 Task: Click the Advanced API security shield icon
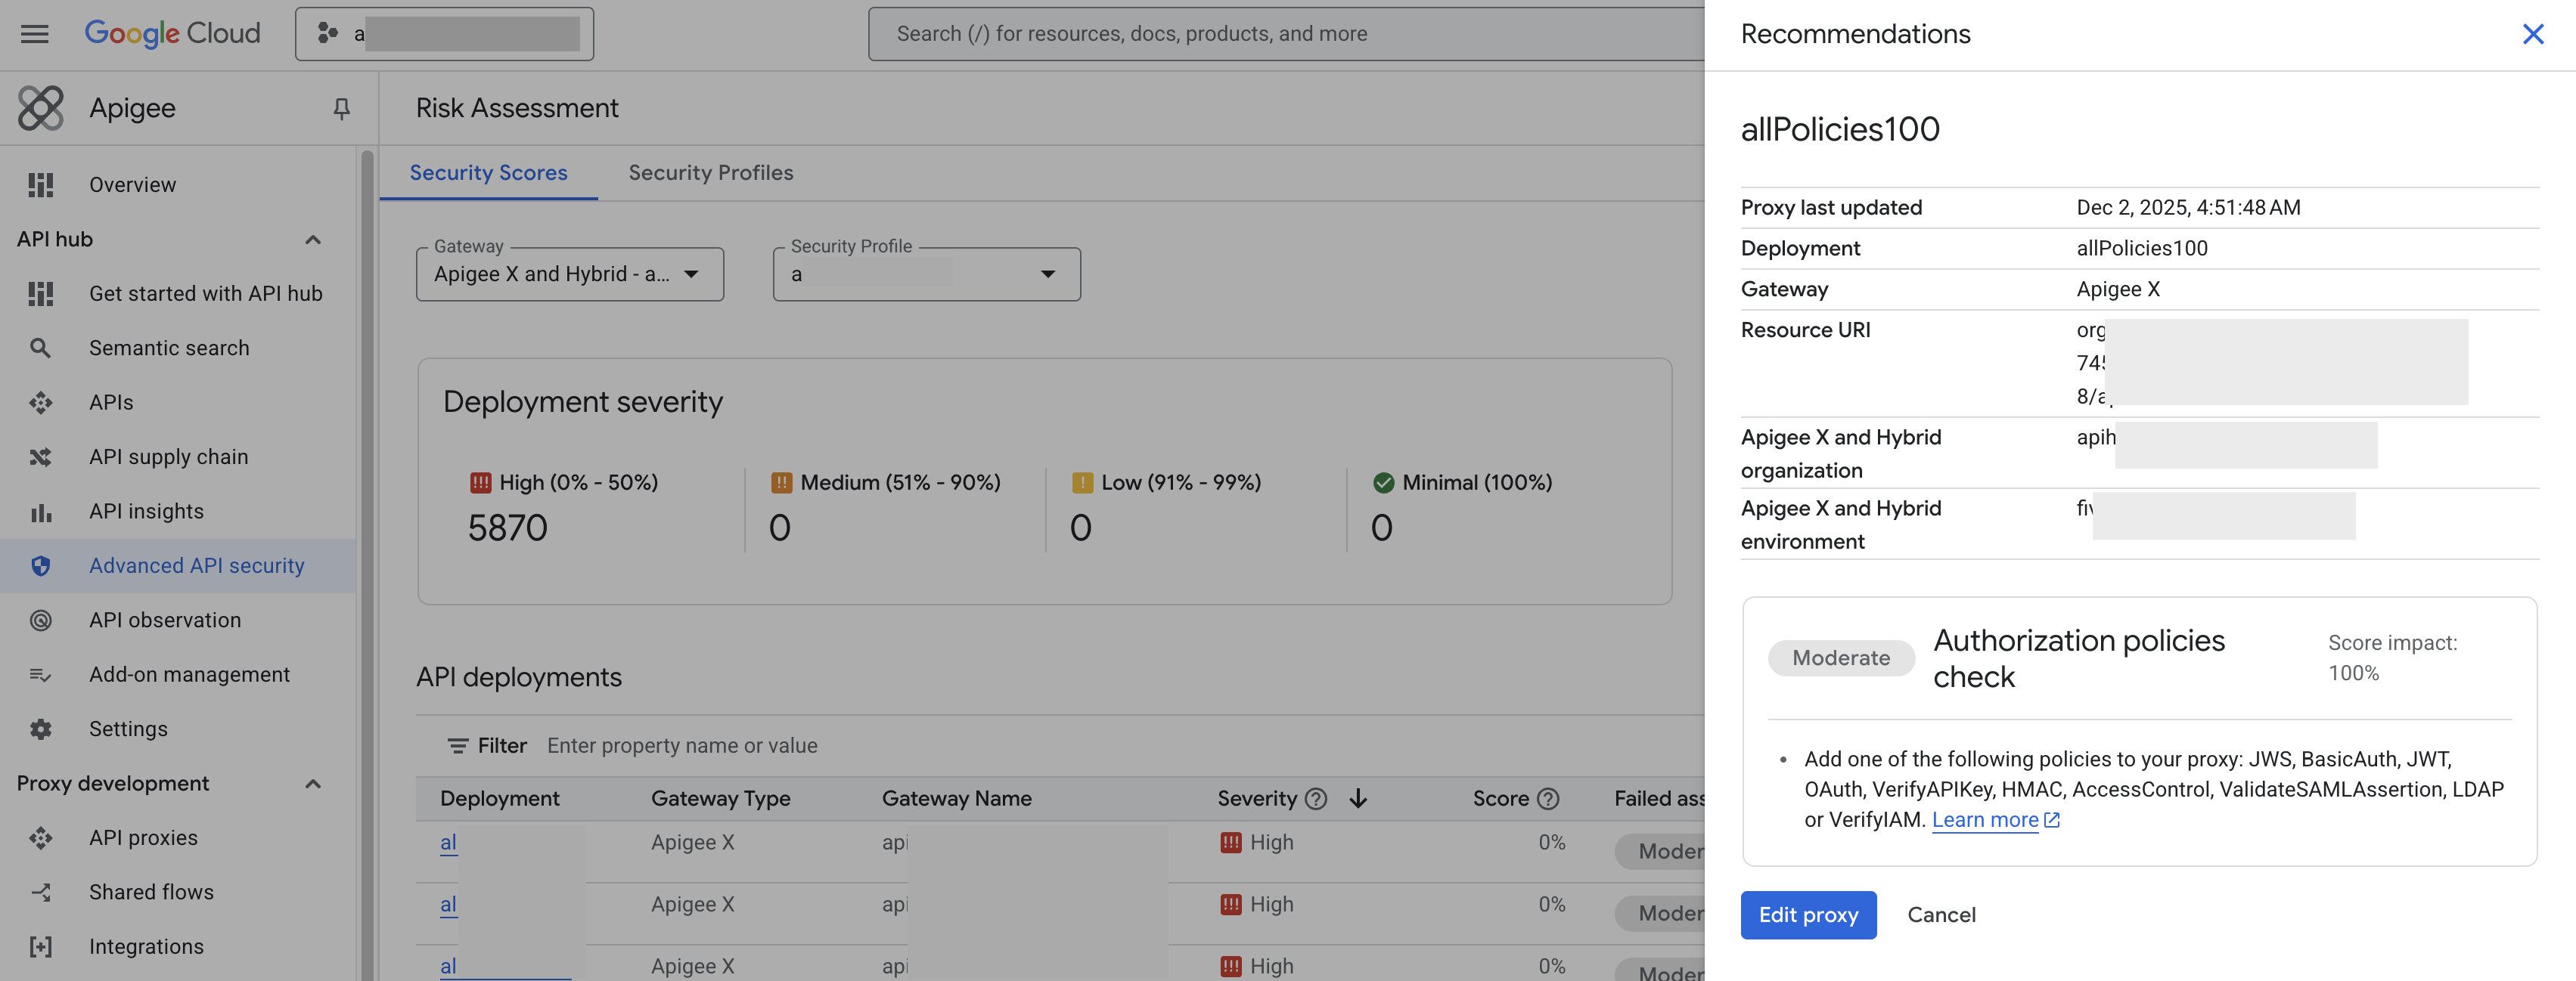point(40,565)
